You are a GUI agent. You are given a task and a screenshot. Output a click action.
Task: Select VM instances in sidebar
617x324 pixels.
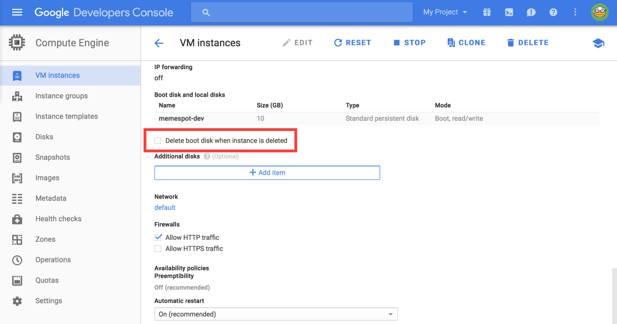[x=57, y=75]
